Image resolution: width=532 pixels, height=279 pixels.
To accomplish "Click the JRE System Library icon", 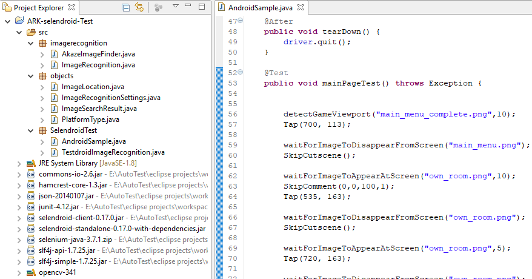I will [32, 164].
